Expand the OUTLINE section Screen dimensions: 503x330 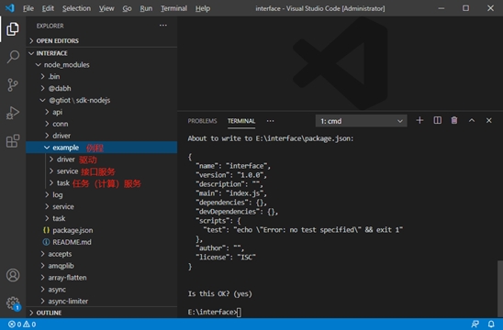101,313
